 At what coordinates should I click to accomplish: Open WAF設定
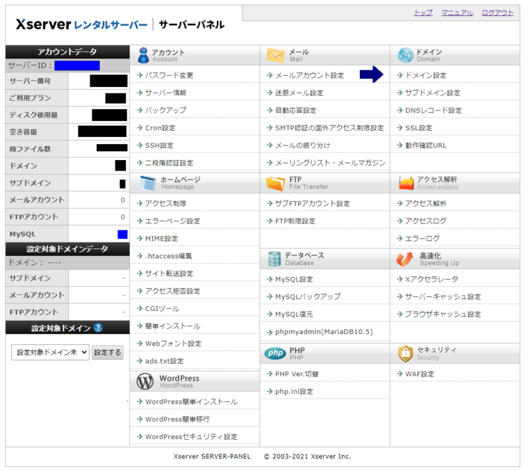coord(419,374)
